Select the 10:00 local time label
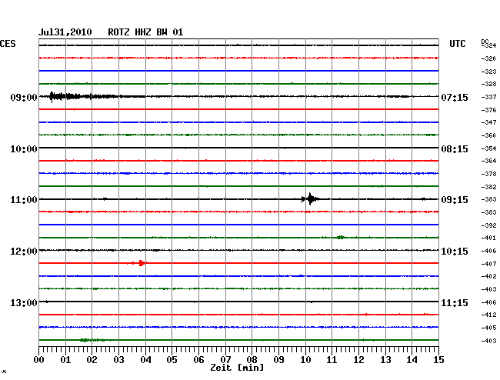The image size is (500, 380). pos(24,149)
